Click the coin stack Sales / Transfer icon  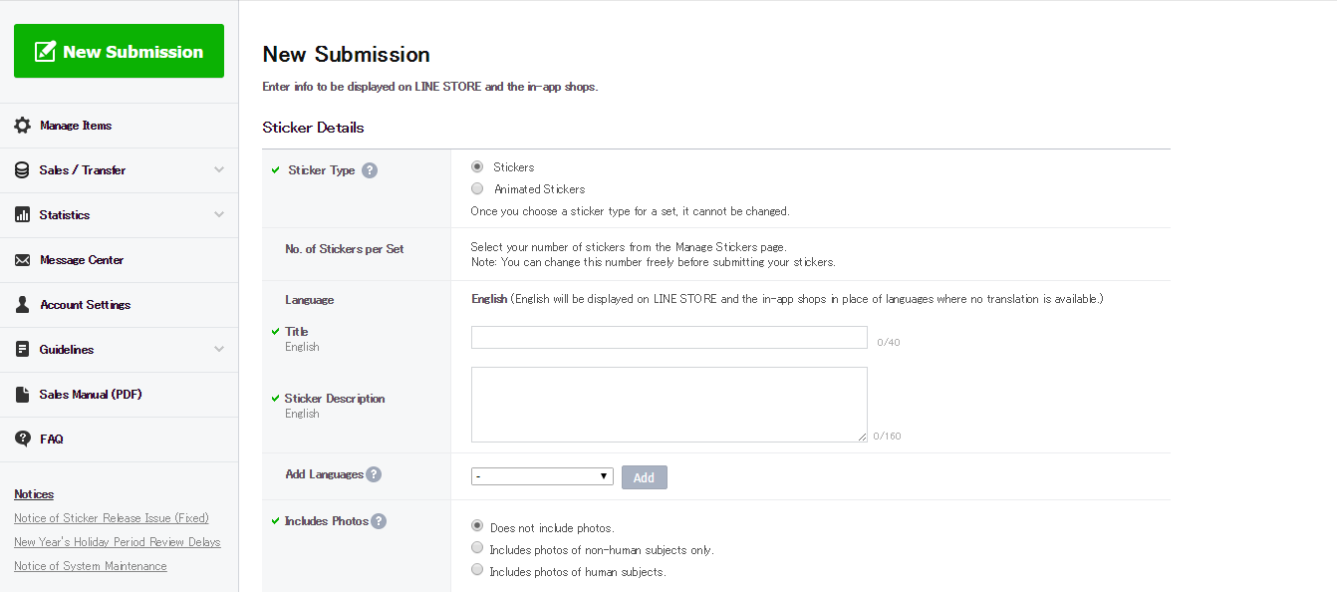pyautogui.click(x=22, y=170)
